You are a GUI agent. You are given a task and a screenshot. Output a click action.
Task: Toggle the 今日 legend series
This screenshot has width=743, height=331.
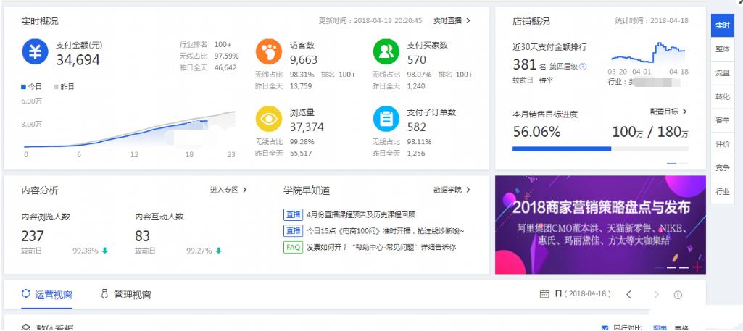tap(31, 87)
